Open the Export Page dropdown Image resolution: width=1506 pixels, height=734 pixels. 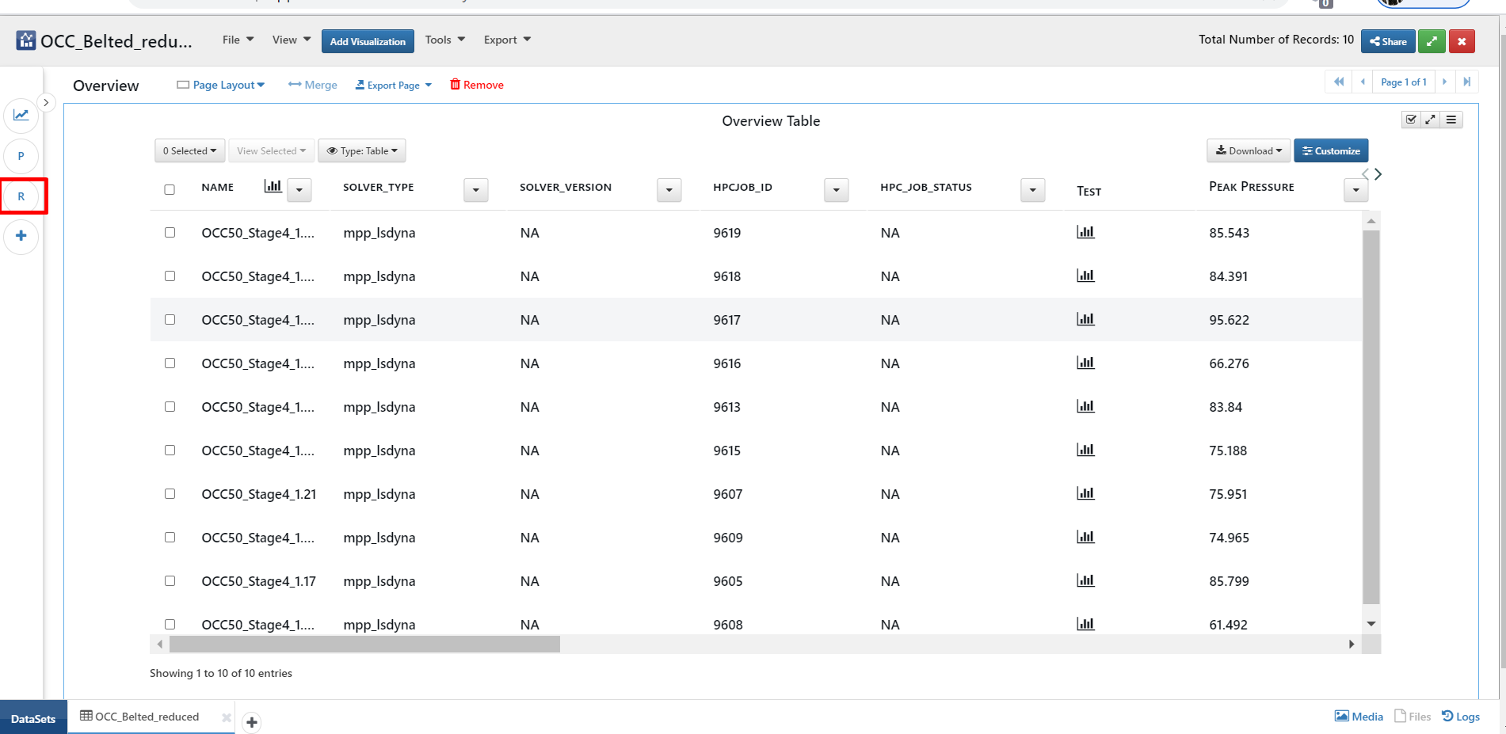[394, 85]
